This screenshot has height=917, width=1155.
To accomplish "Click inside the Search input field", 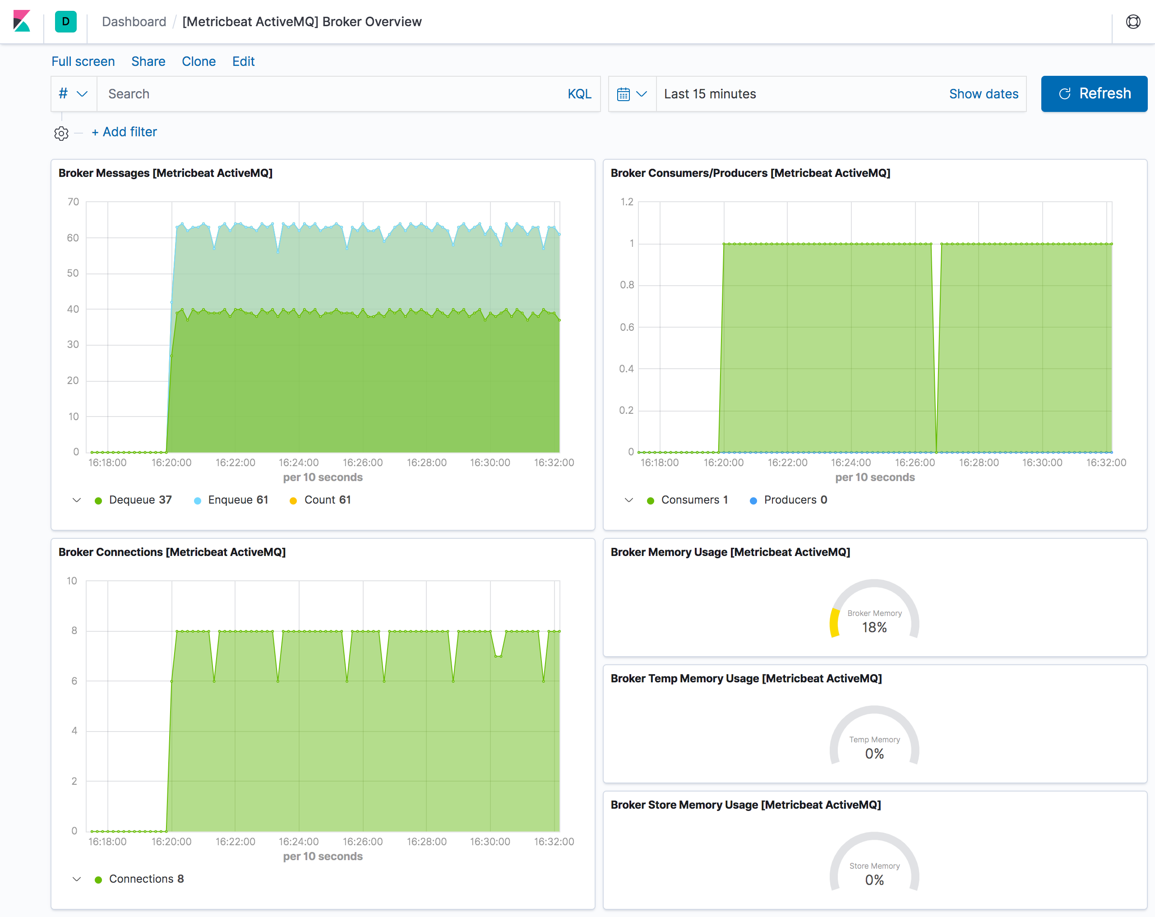I will [268, 94].
